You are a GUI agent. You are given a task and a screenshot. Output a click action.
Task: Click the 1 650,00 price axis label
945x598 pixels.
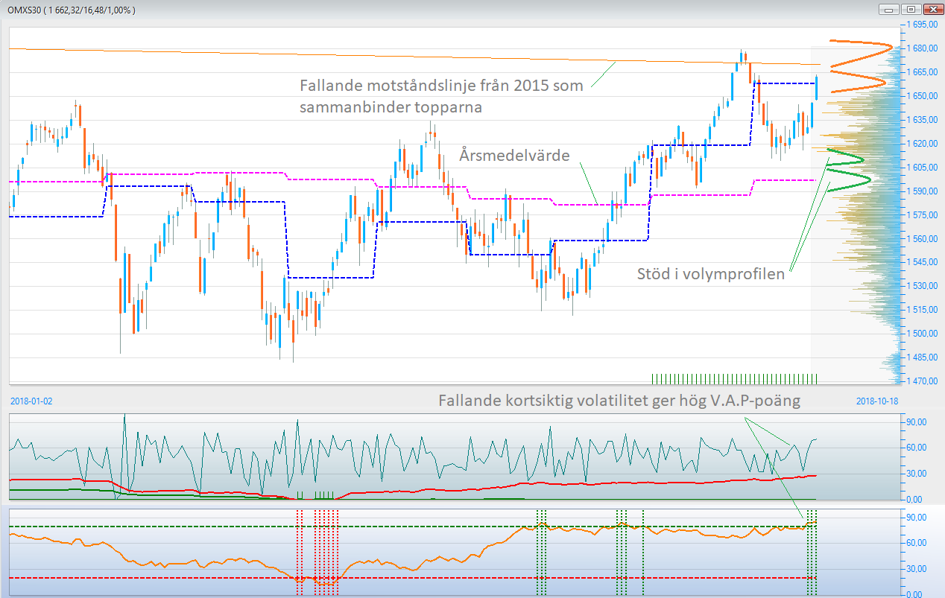(923, 96)
